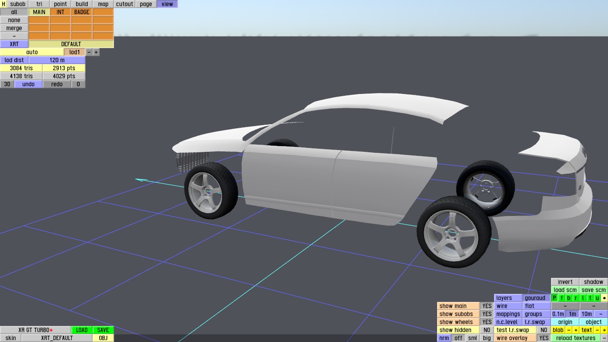
Task: Switch to the f front view
Action: pos(561,298)
